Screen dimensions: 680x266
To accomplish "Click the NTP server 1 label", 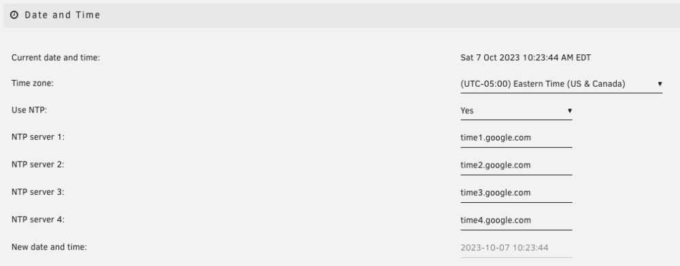I will 37,137.
